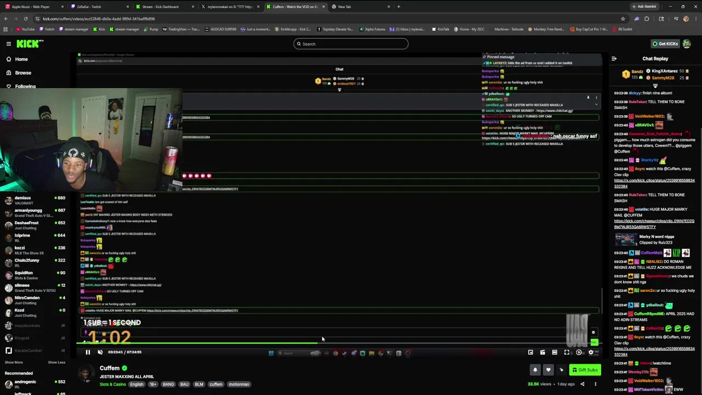The image size is (702, 395).
Task: Click the browser back arrow
Action: [5, 19]
